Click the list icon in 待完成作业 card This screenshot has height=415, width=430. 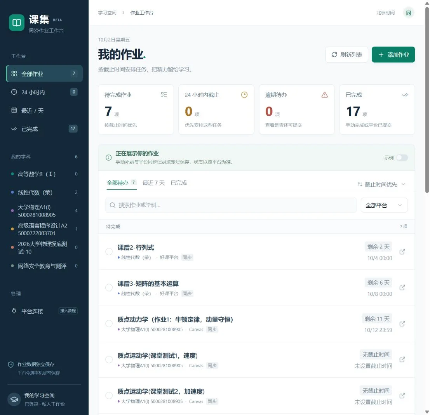(164, 95)
